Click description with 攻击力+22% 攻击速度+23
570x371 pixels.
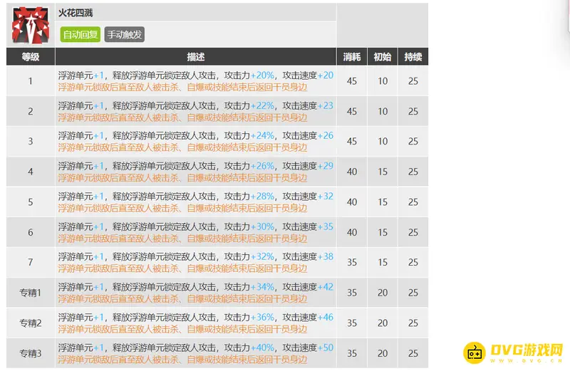coord(195,111)
